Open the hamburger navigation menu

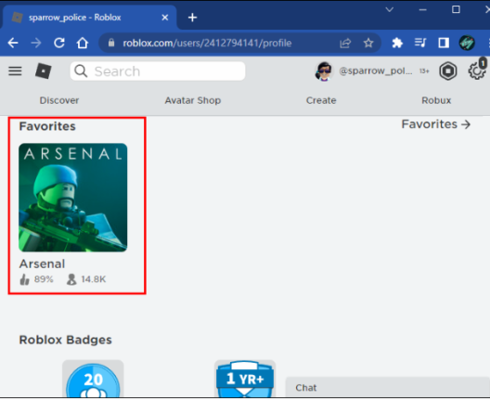(15, 71)
